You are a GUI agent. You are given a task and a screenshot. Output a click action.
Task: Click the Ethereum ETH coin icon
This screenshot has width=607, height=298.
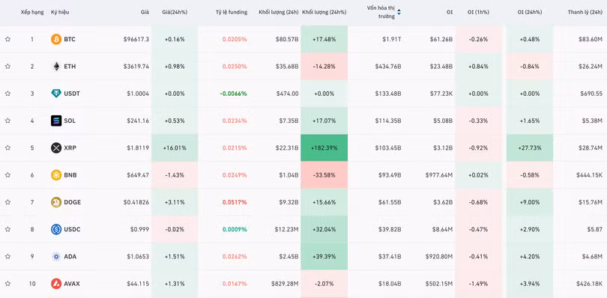click(56, 66)
